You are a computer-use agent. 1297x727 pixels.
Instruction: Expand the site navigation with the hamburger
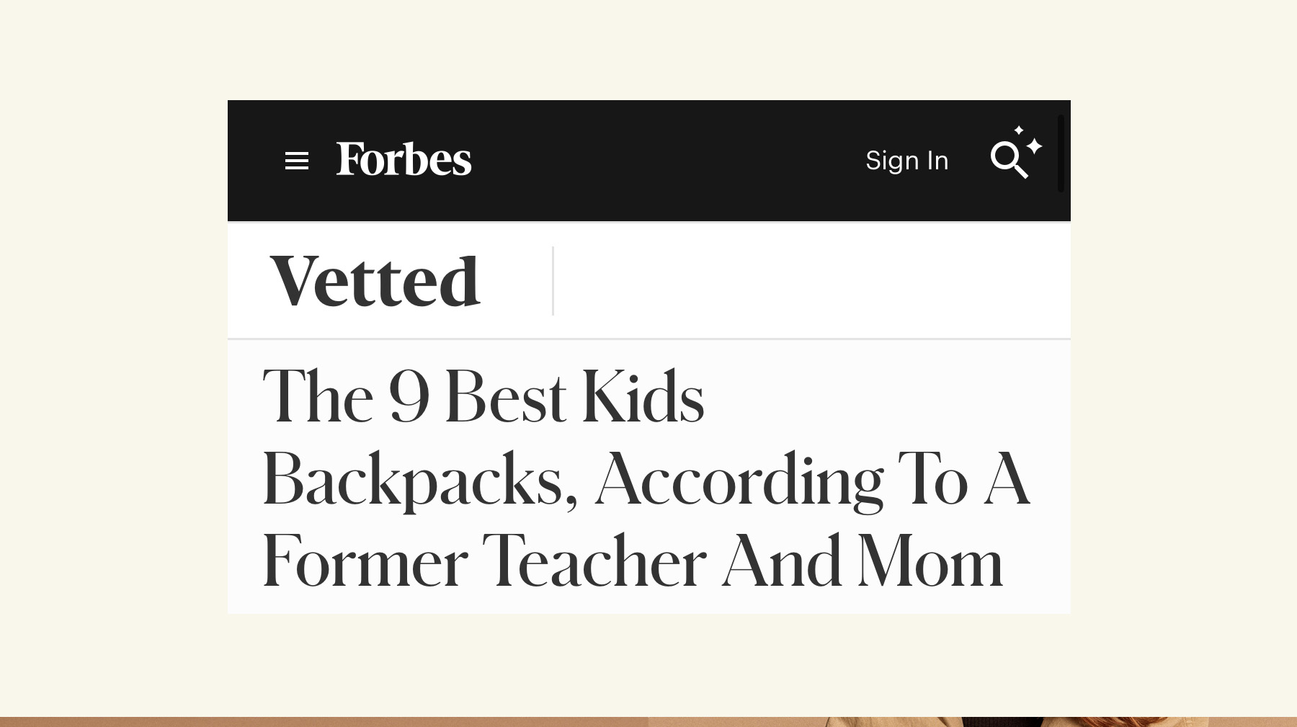(296, 160)
